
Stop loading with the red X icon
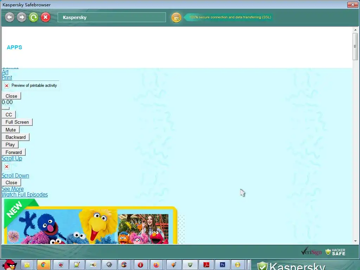(45, 17)
